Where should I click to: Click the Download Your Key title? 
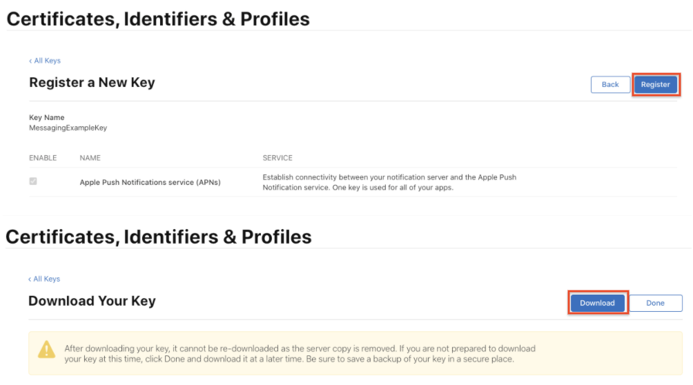click(x=92, y=301)
